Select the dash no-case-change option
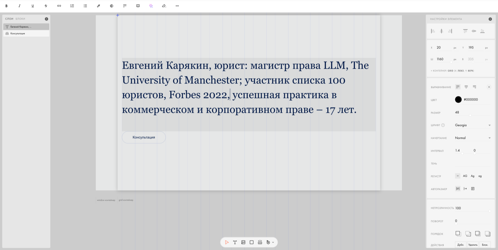 point(458,176)
